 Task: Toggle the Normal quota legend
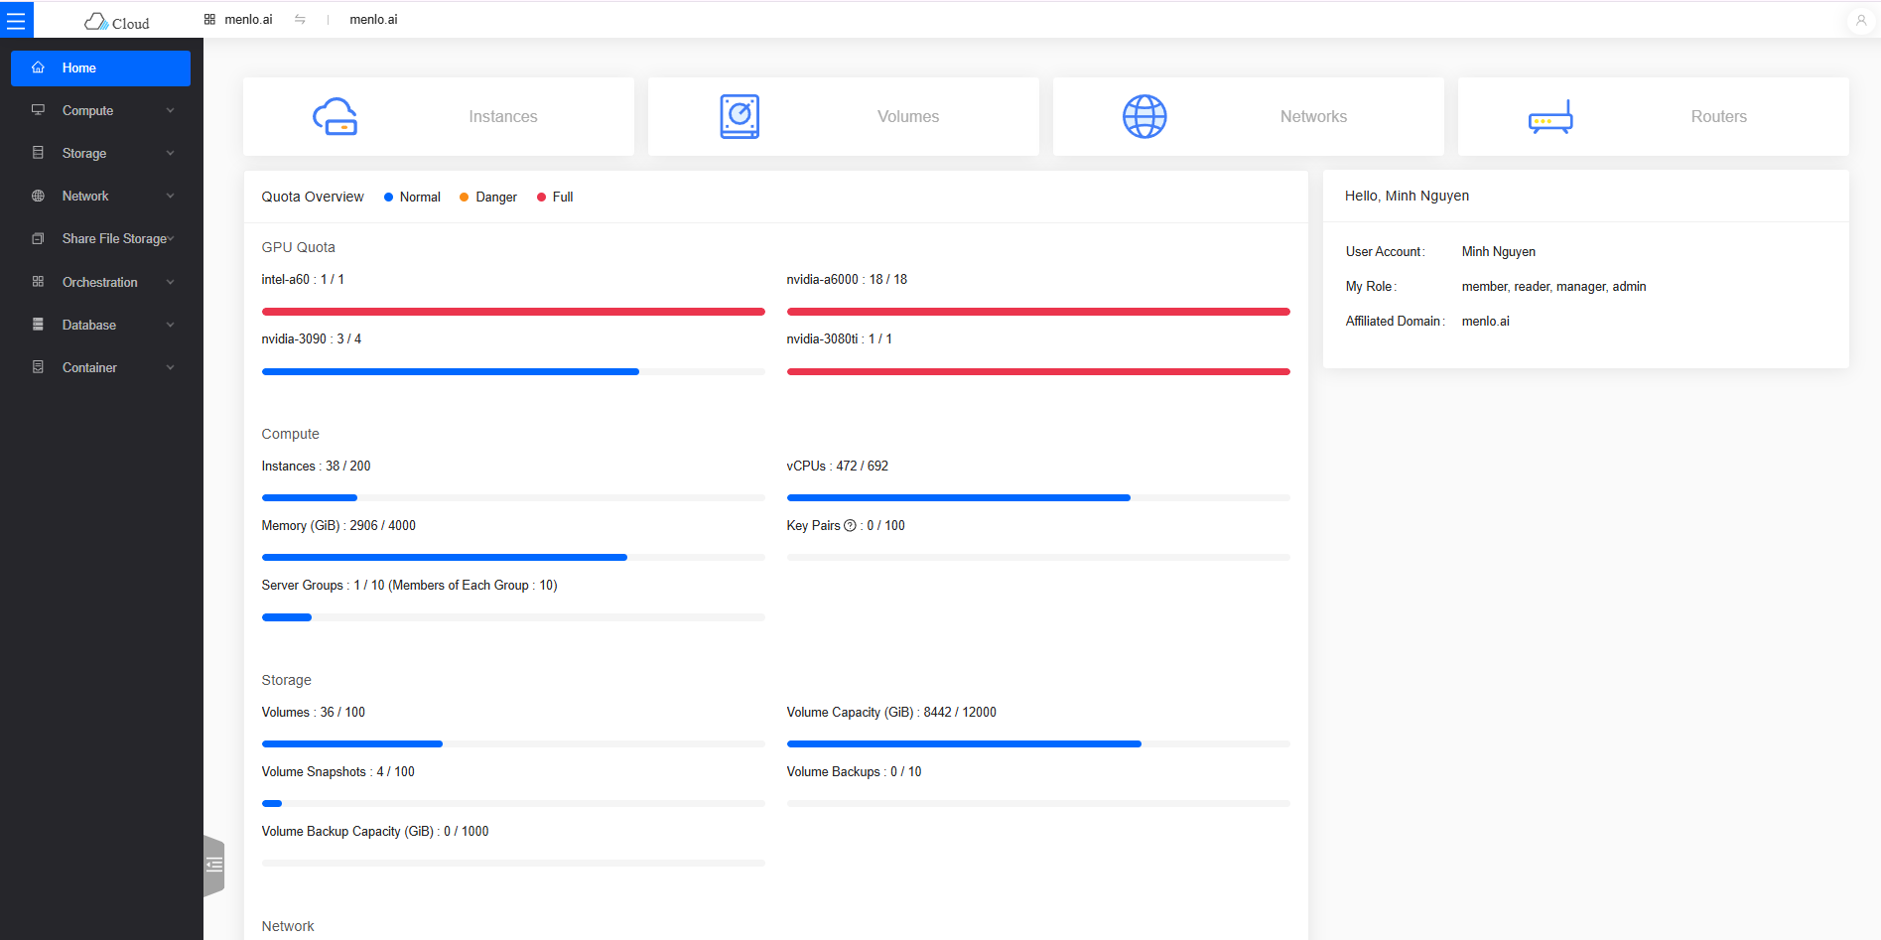pos(412,197)
